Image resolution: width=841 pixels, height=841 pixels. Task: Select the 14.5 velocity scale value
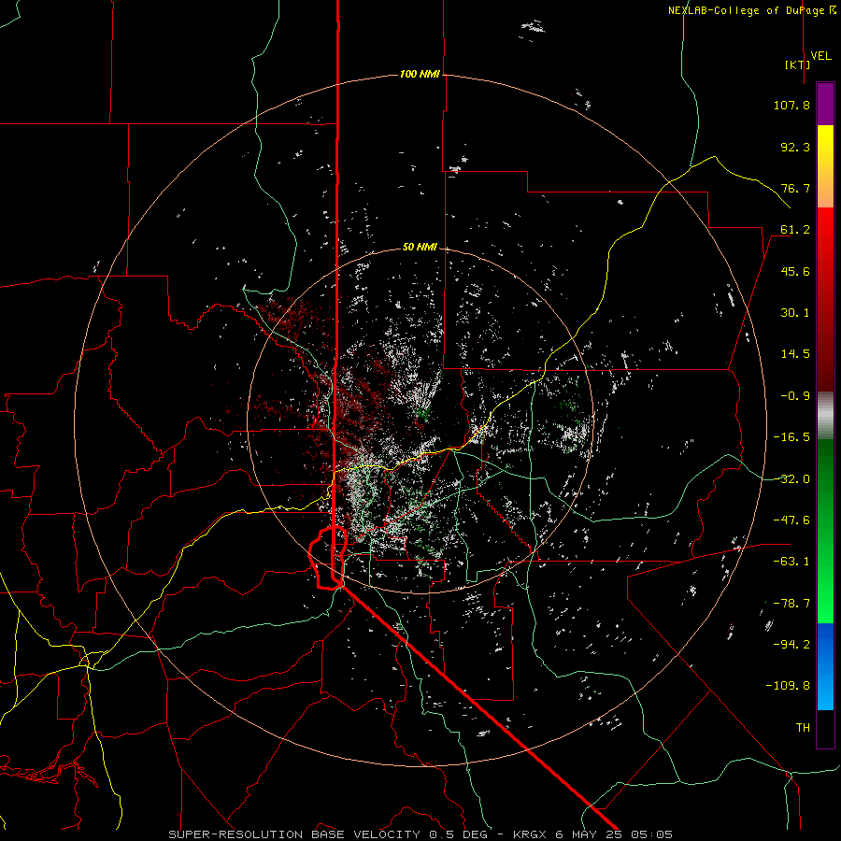[795, 354]
